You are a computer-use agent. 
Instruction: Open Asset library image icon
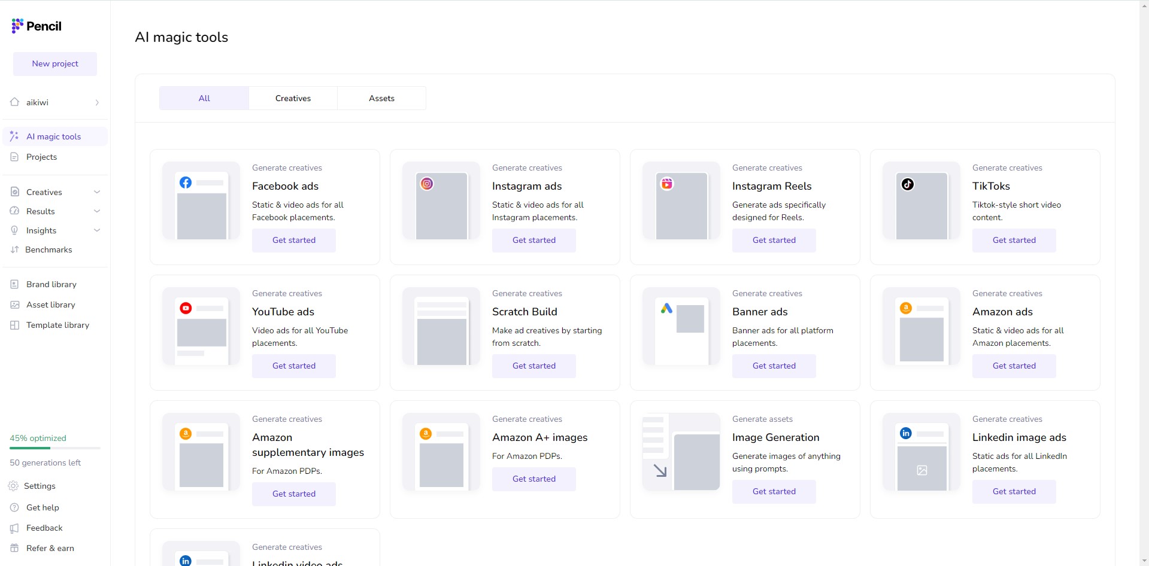point(14,305)
